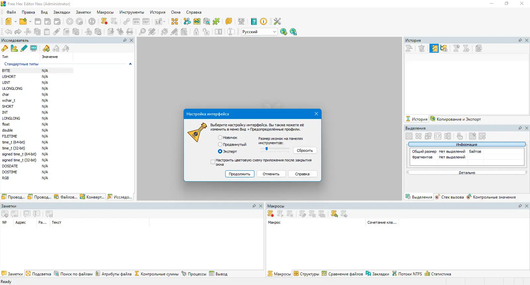Switch to Сравнение файлов tab
This screenshot has width=530, height=285.
(342, 274)
